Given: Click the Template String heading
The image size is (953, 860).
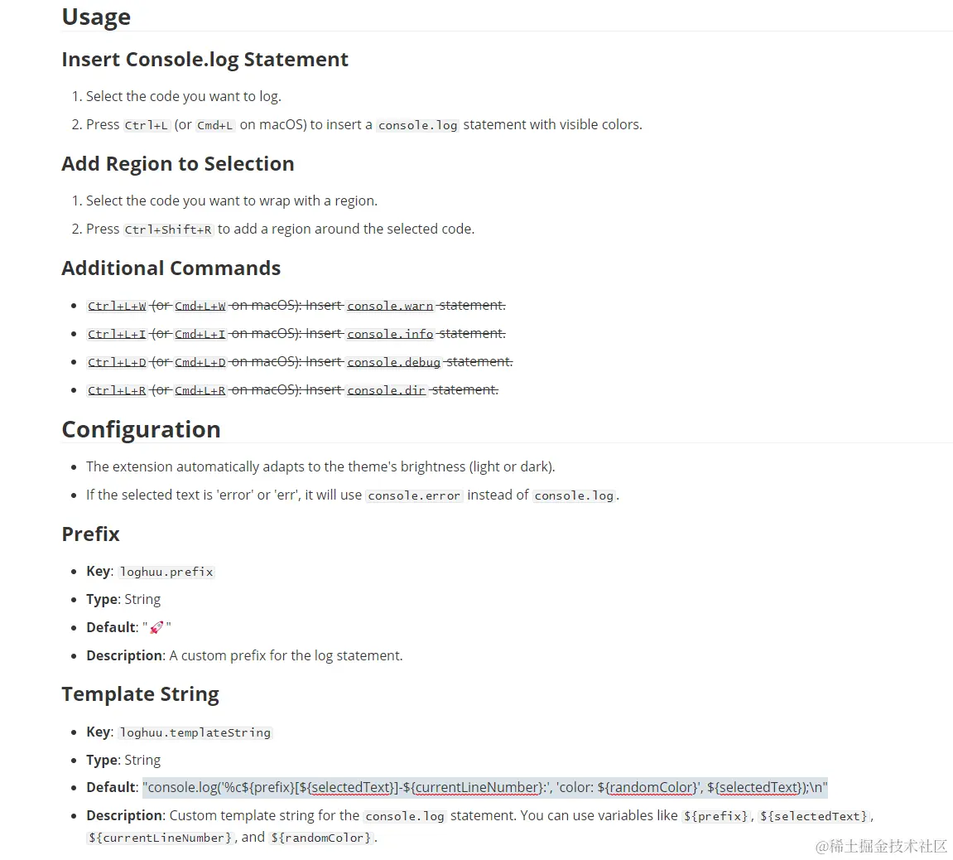Looking at the screenshot, I should pyautogui.click(x=141, y=694).
